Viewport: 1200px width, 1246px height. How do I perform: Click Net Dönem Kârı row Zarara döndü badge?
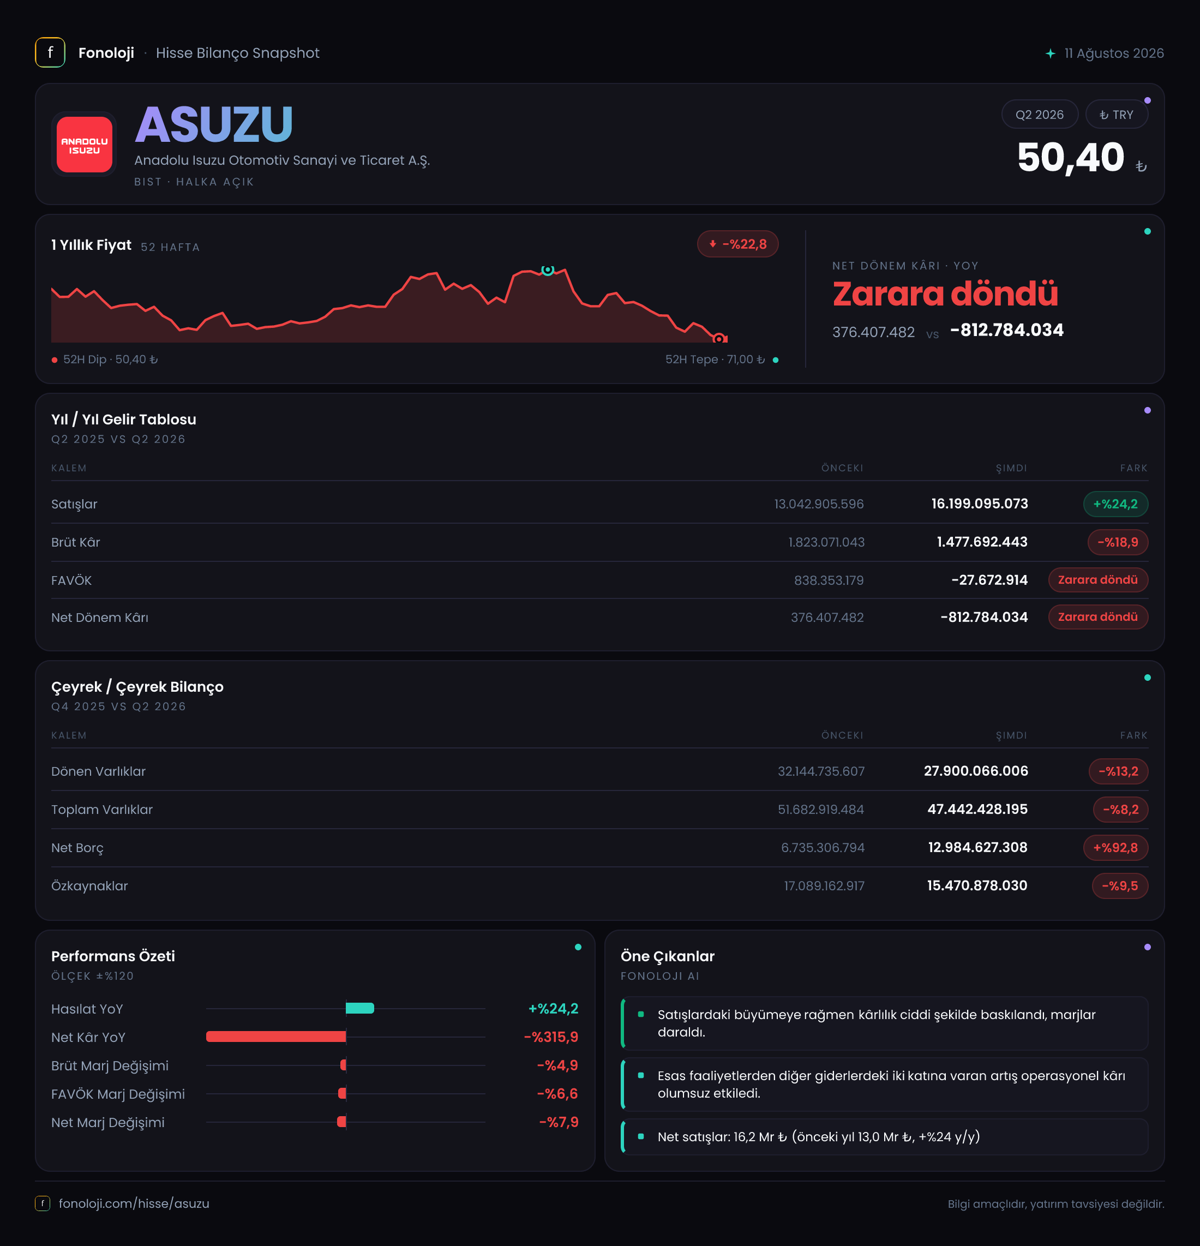(1097, 616)
